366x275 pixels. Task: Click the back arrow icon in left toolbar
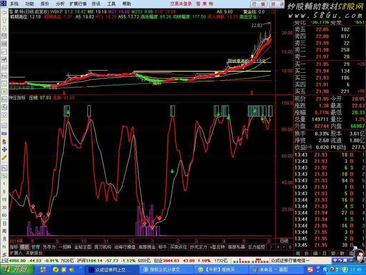click(4, 13)
